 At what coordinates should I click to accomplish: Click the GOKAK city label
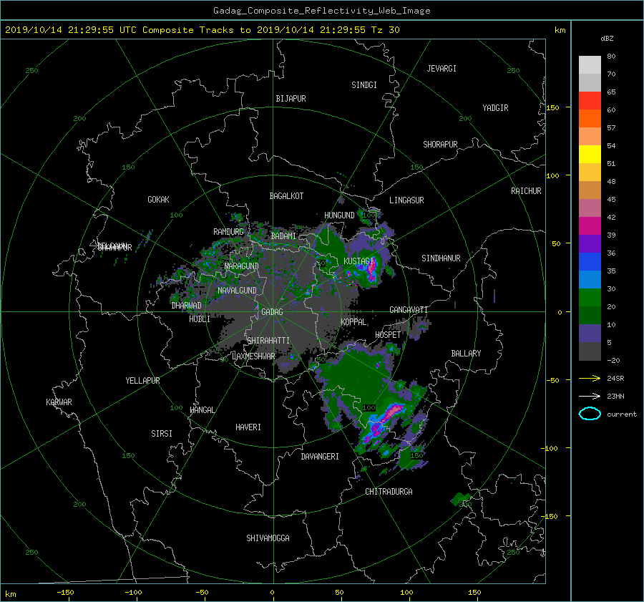[158, 200]
